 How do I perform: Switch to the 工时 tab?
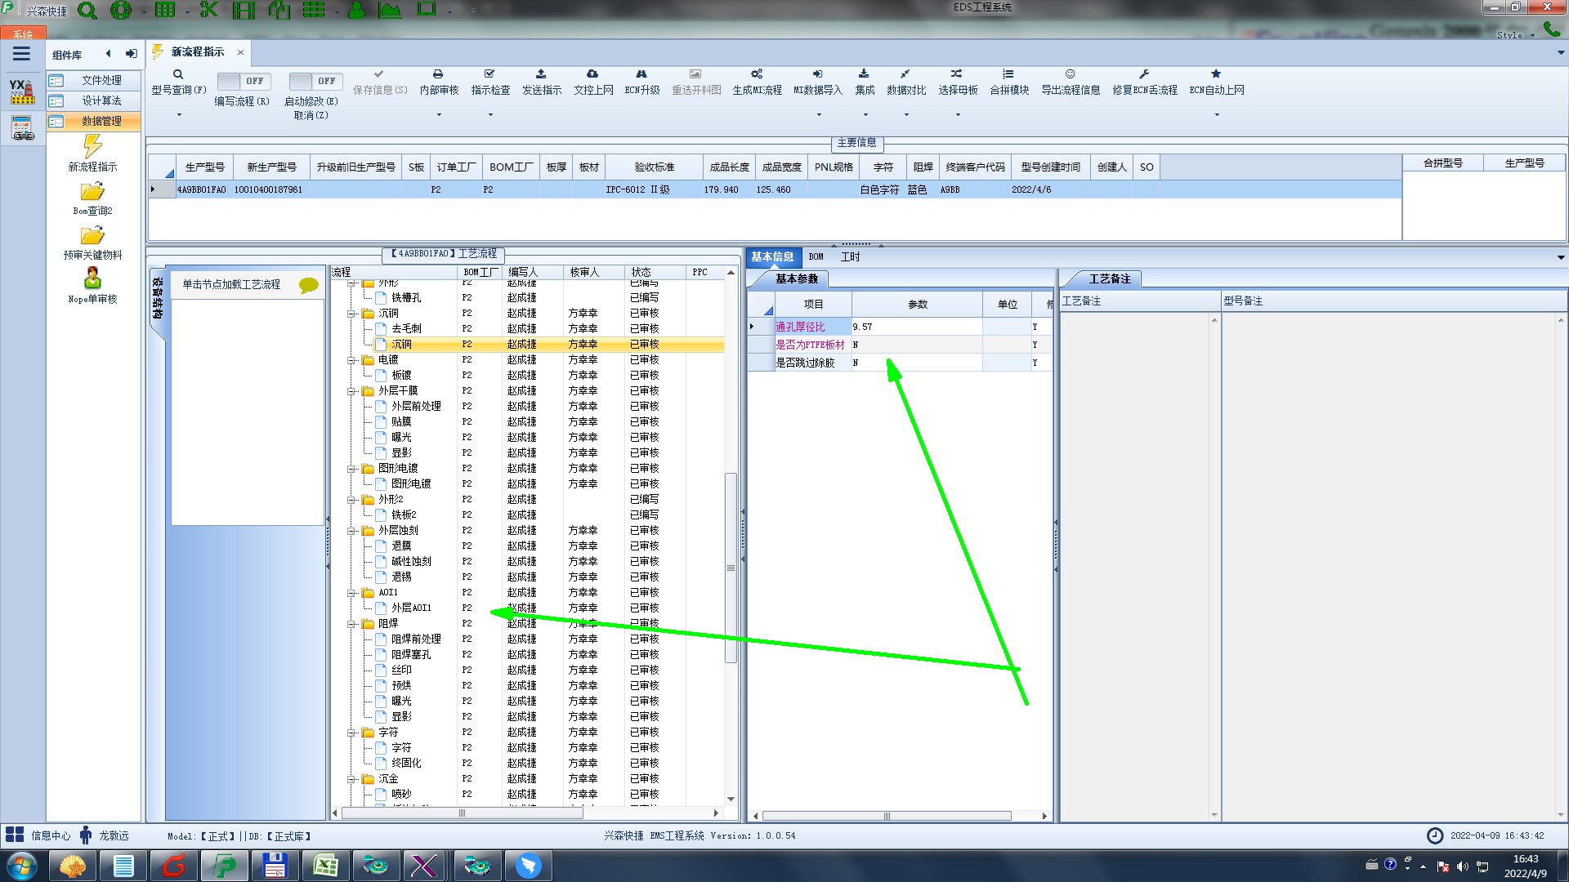point(850,256)
